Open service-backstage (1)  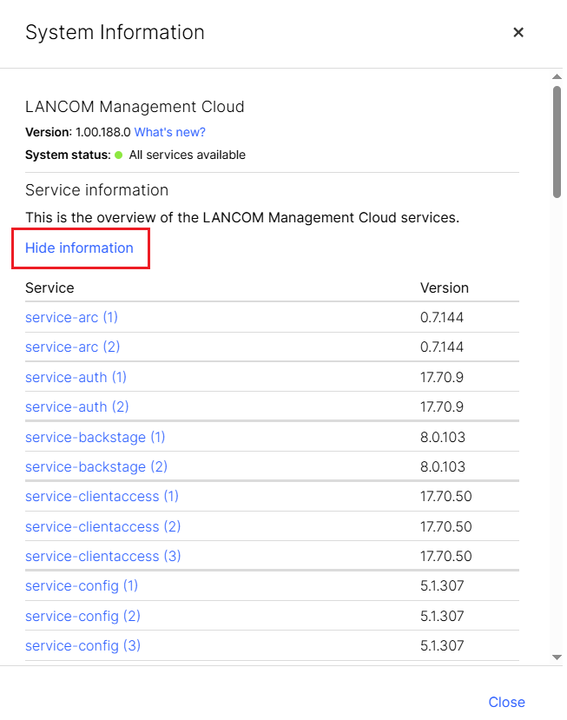pyautogui.click(x=95, y=437)
